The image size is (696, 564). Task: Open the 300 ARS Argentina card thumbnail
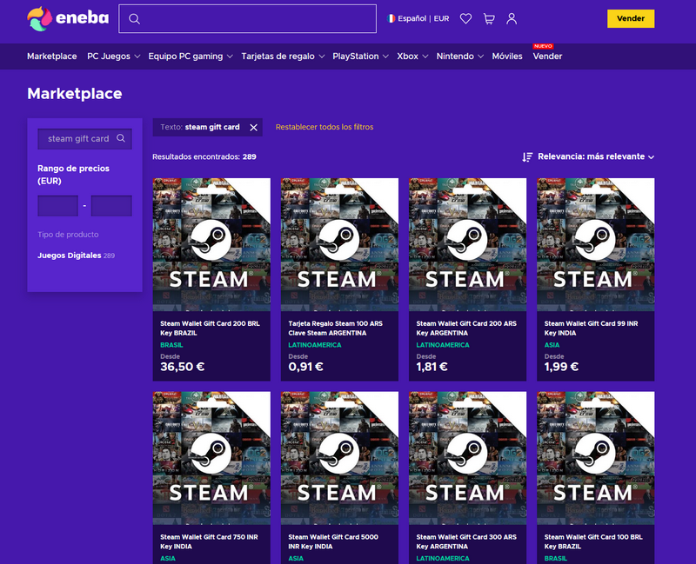pyautogui.click(x=467, y=458)
